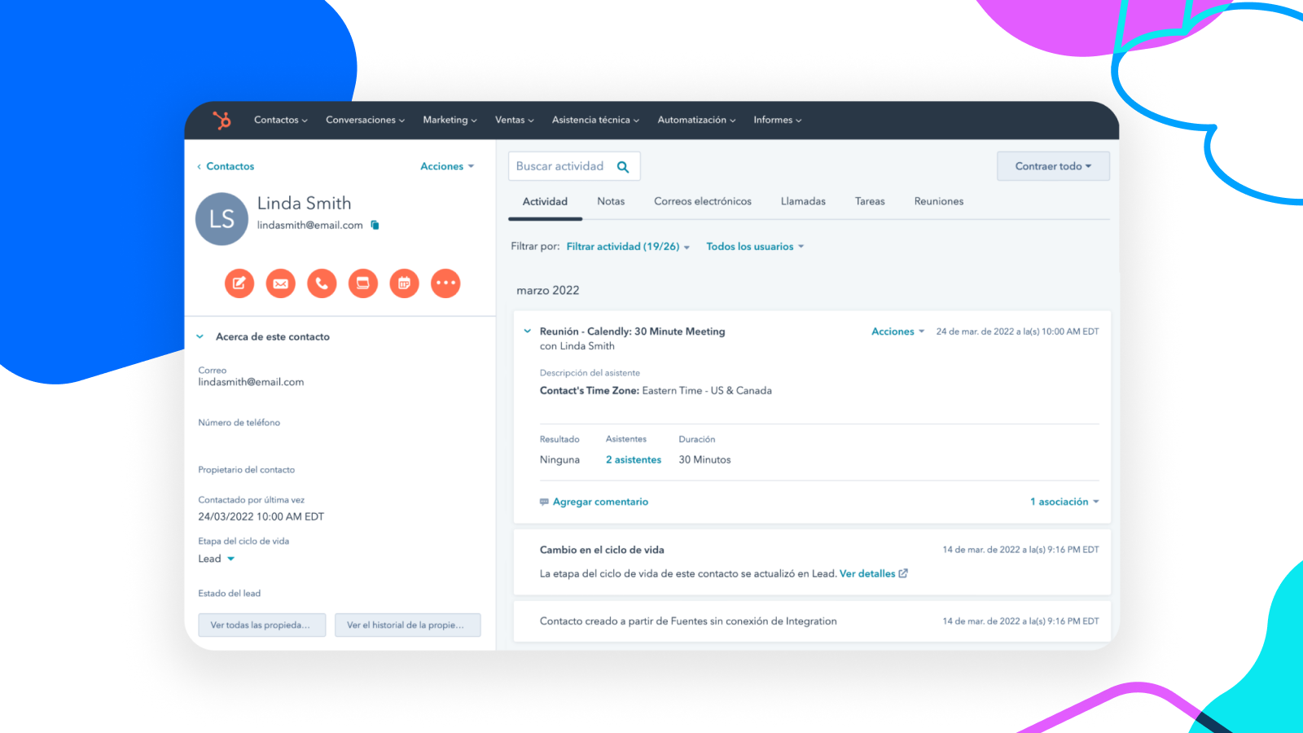This screenshot has height=733, width=1303.
Task: Open more options via the ellipsis icon
Action: [445, 283]
